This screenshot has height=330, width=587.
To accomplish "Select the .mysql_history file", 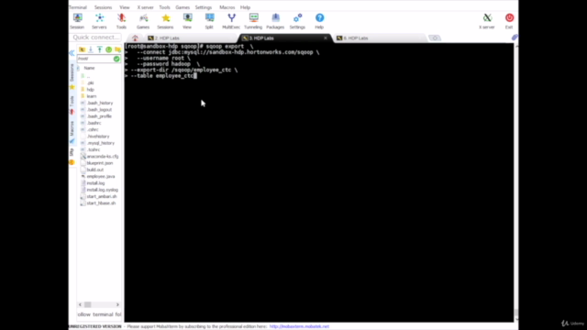I will coord(100,143).
